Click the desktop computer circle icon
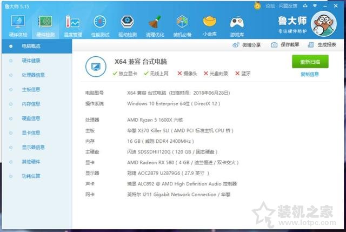 point(96,67)
